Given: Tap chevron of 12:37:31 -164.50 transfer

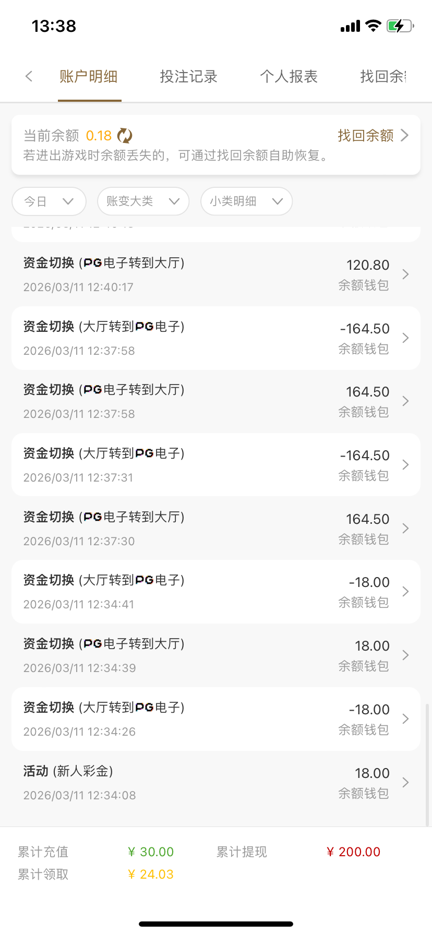Looking at the screenshot, I should pos(405,465).
